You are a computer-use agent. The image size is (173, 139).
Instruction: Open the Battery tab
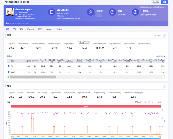[x=59, y=29]
